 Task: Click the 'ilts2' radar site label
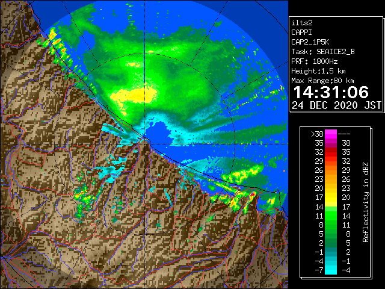[302, 23]
